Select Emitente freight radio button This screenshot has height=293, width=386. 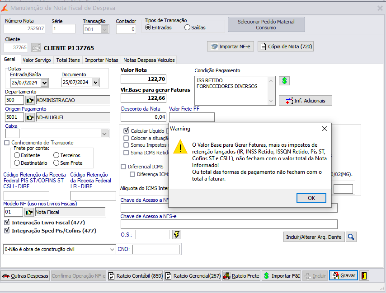17,155
